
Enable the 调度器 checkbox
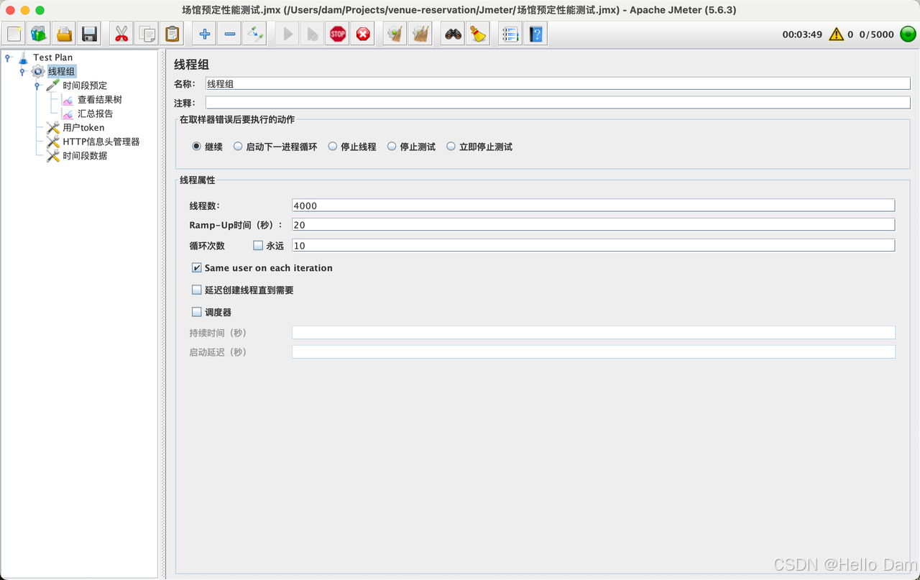tap(197, 313)
